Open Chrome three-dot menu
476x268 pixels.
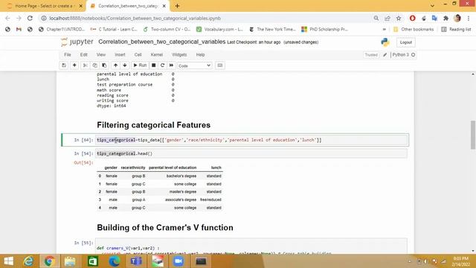[x=469, y=18]
